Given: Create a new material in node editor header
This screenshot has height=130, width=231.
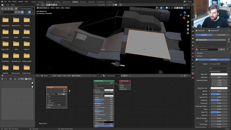Looking at the screenshot, I should (x=124, y=75).
